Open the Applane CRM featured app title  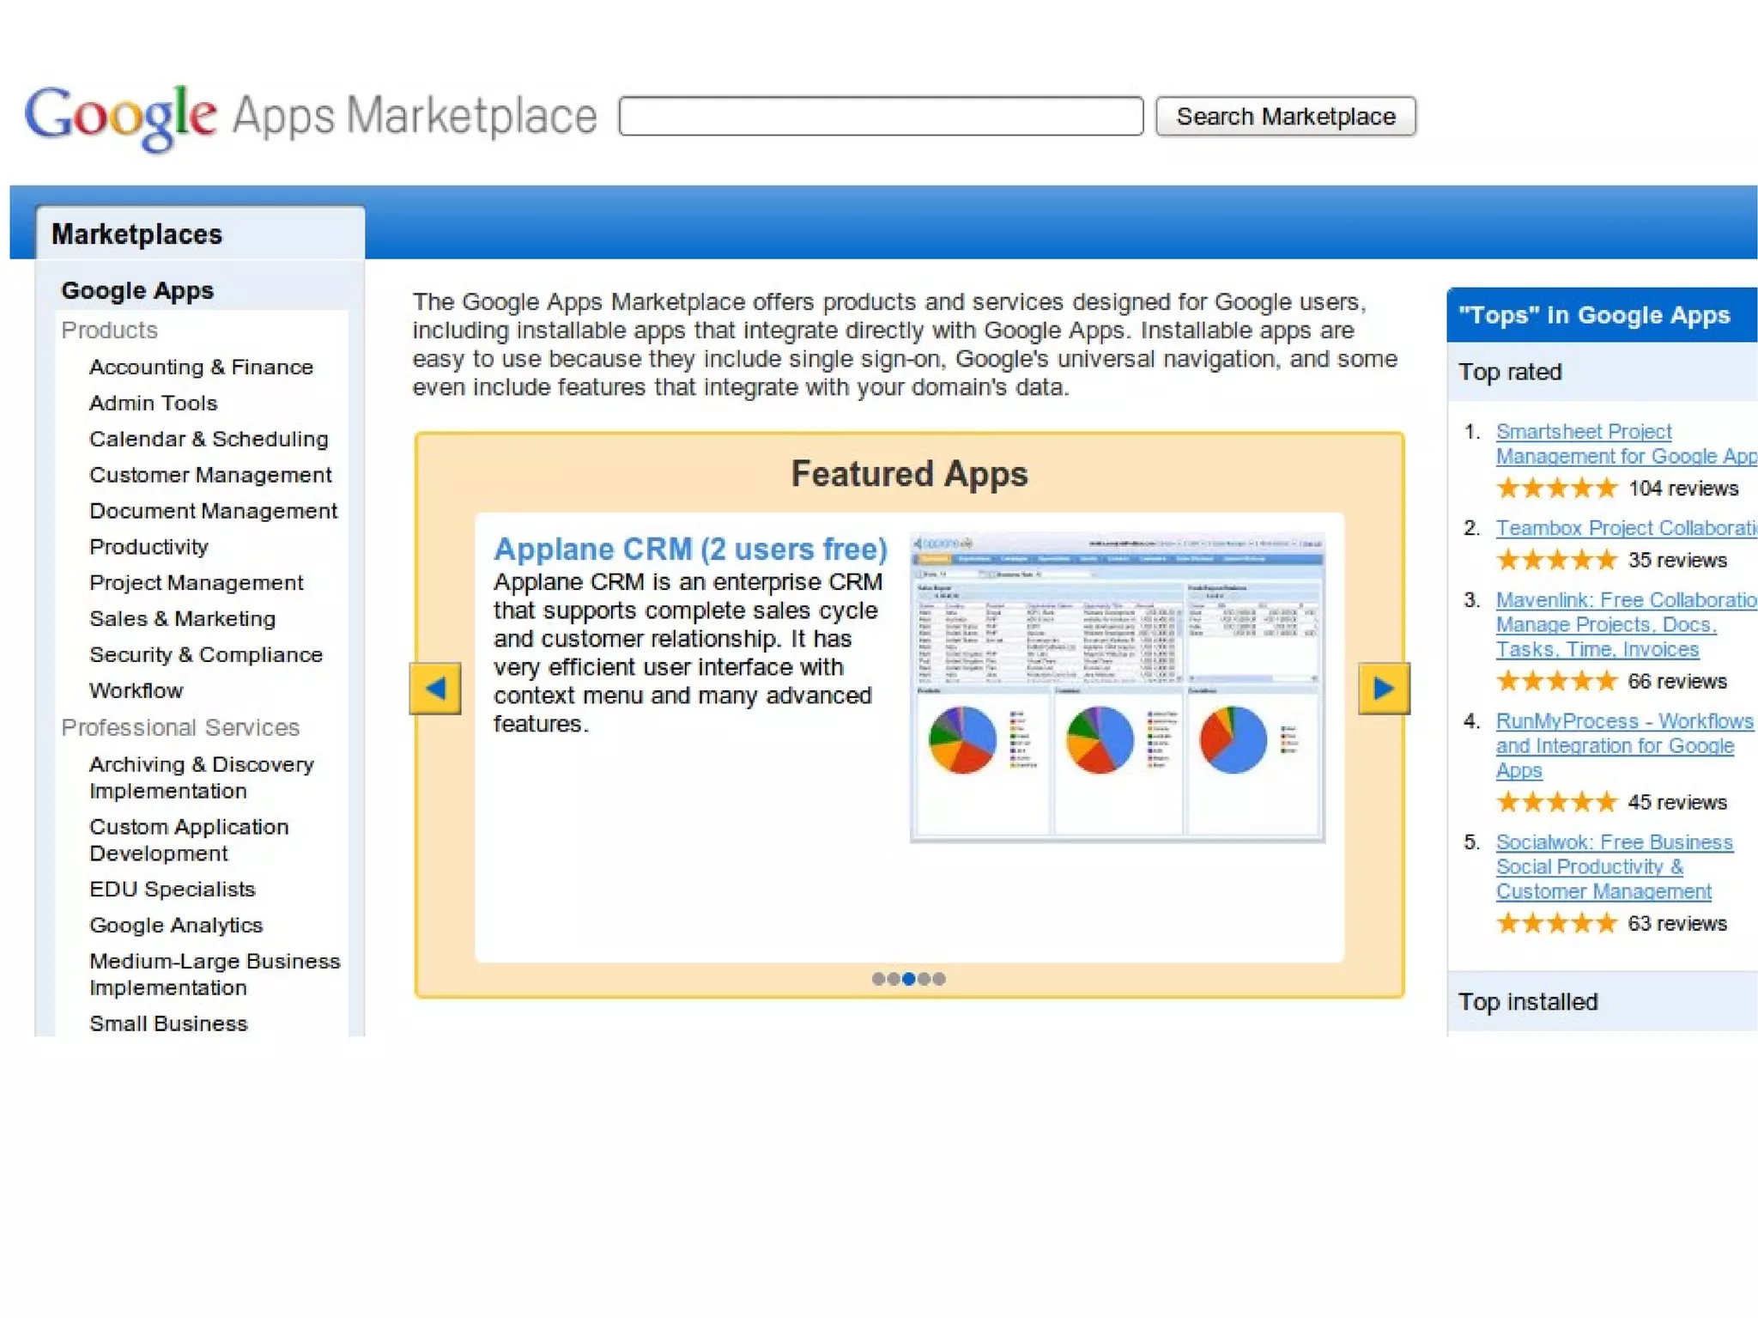tap(689, 549)
